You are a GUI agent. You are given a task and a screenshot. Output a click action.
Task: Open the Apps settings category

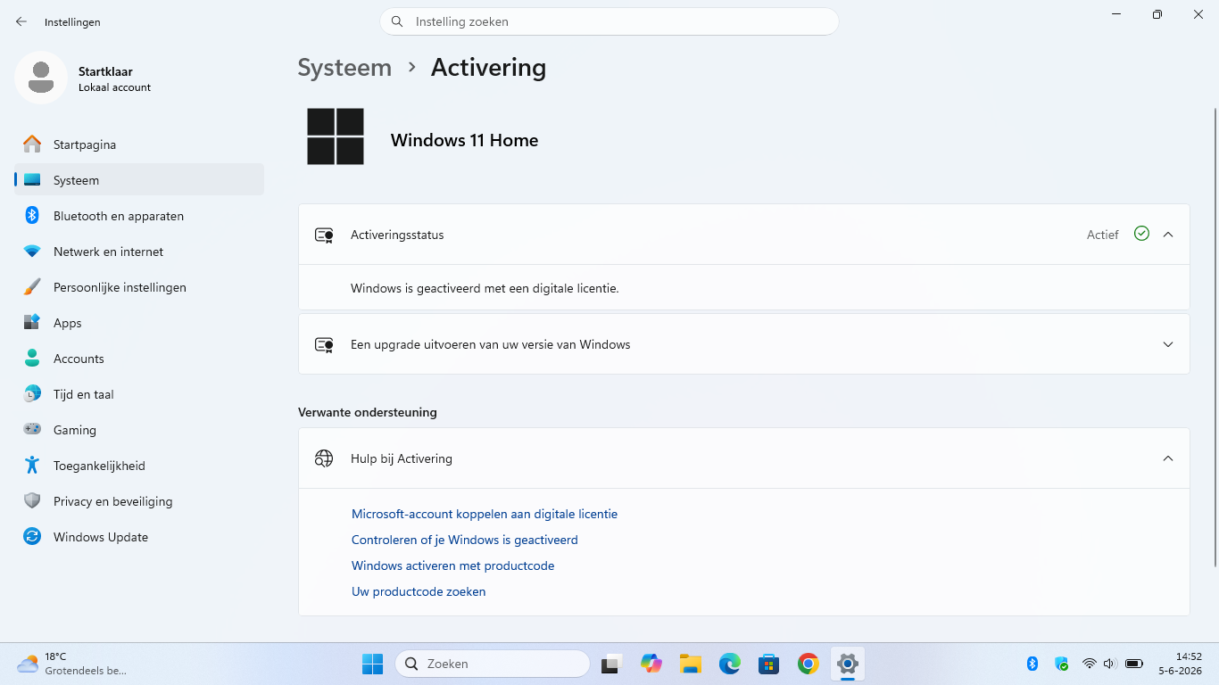pyautogui.click(x=139, y=323)
